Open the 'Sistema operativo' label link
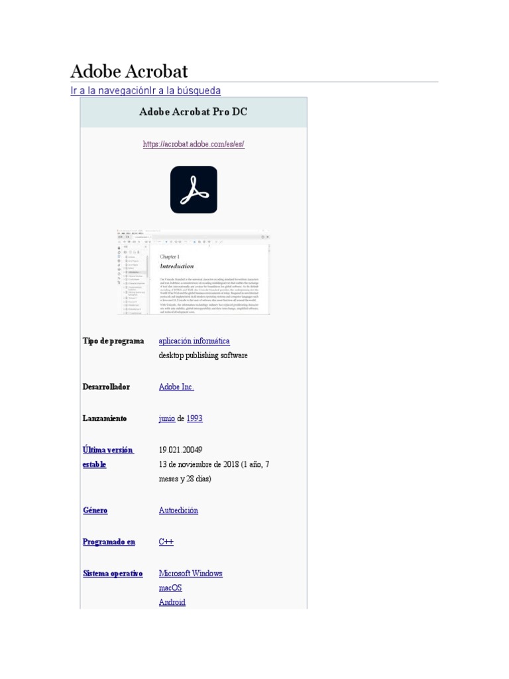 [x=113, y=574]
